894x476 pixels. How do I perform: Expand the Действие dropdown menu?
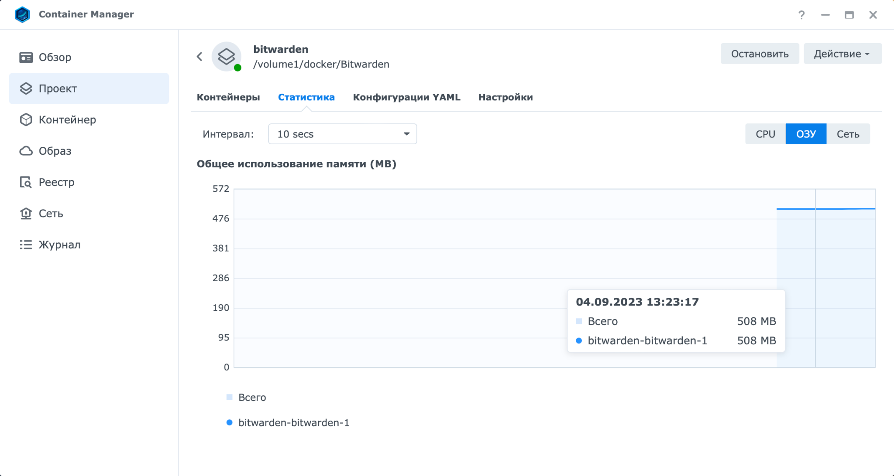click(x=842, y=54)
